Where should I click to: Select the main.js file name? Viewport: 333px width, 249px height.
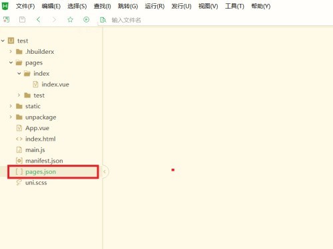point(35,150)
